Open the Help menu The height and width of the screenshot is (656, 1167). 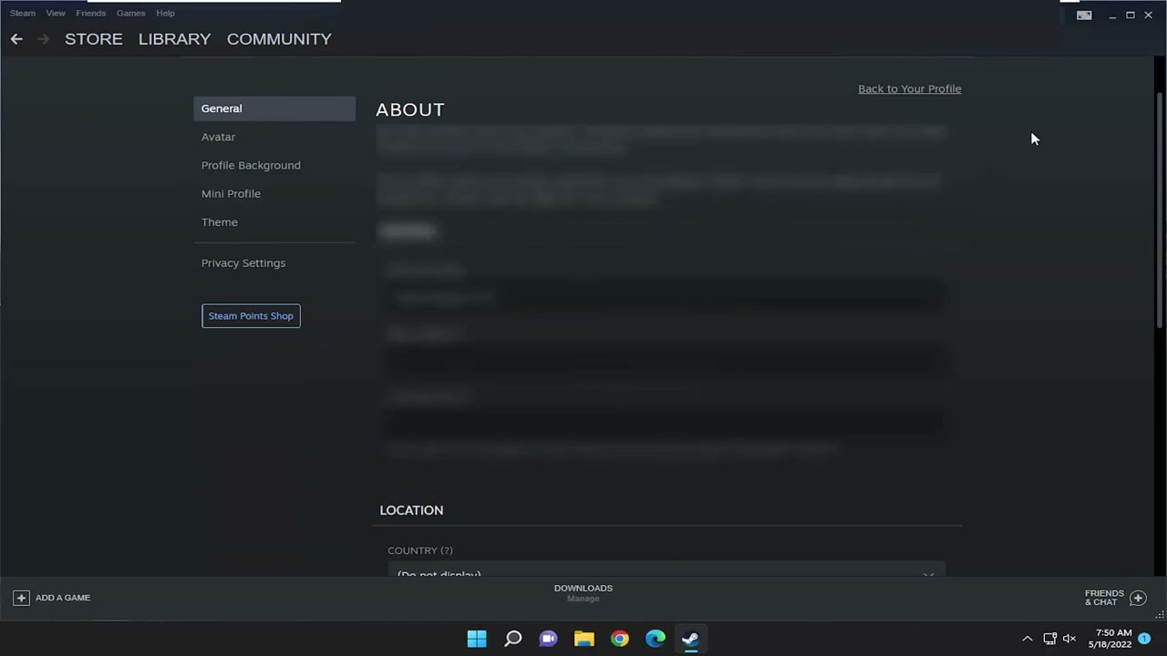click(165, 13)
